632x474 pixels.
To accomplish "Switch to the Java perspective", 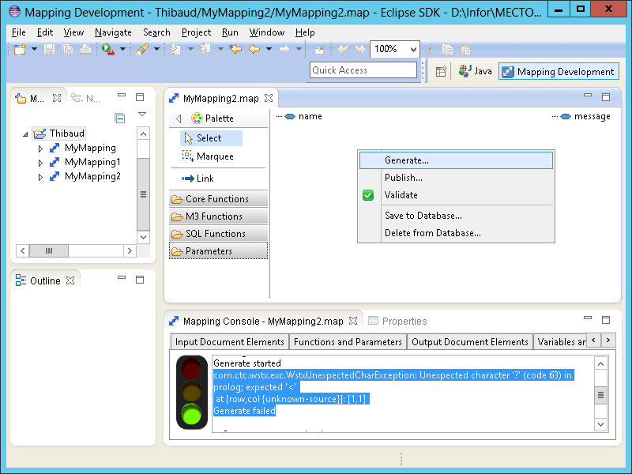I will [x=475, y=71].
